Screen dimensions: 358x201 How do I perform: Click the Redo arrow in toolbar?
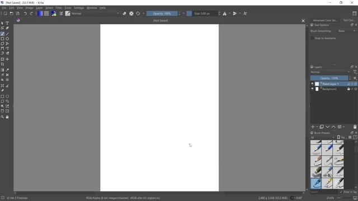pos(31,13)
